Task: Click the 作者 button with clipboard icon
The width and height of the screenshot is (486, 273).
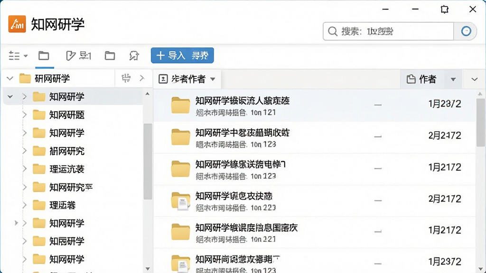Action: point(421,79)
